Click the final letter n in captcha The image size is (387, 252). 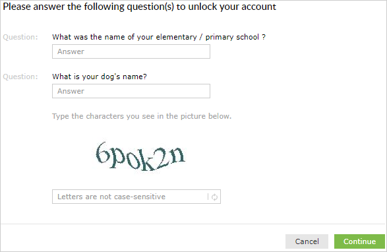pos(177,155)
